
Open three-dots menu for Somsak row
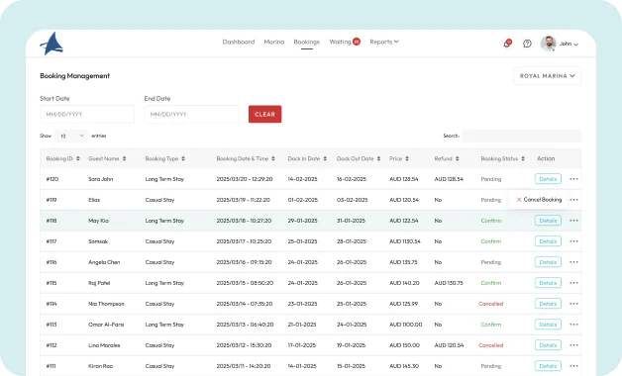tap(573, 241)
